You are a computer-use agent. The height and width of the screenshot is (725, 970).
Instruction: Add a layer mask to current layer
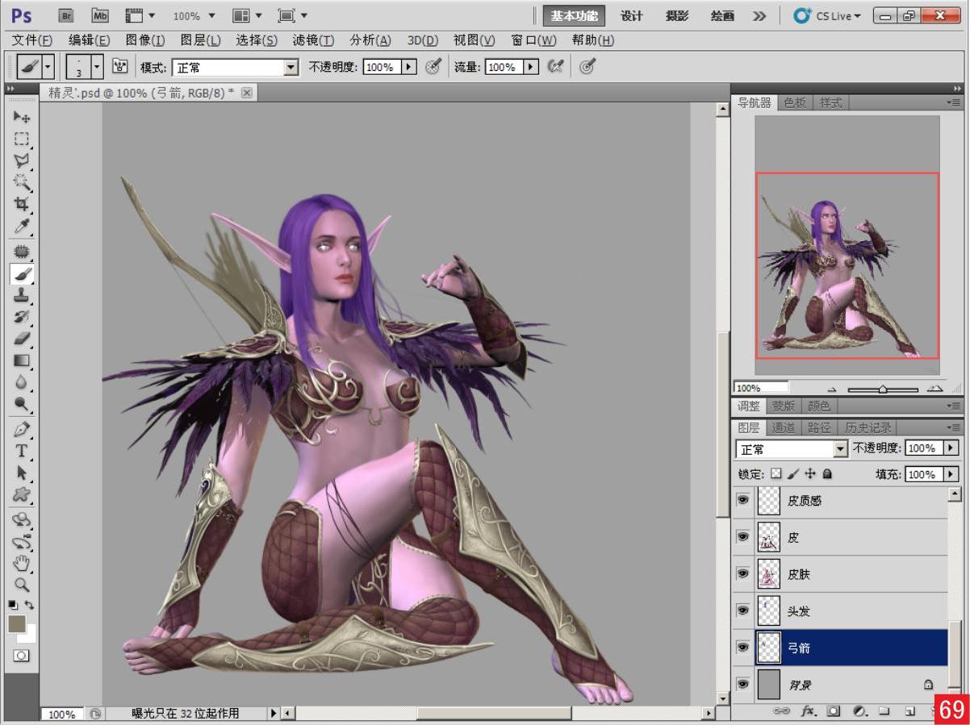pos(834,711)
